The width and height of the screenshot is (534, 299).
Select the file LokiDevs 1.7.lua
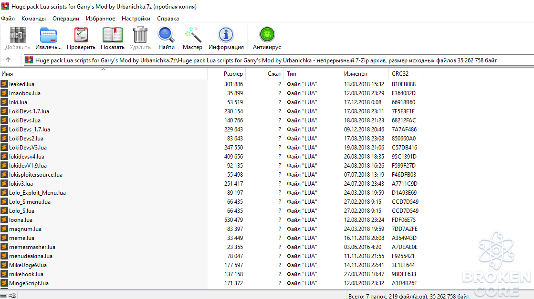coord(29,111)
